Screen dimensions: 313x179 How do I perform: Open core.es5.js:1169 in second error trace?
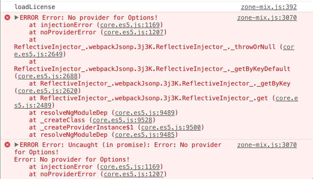point(130,167)
